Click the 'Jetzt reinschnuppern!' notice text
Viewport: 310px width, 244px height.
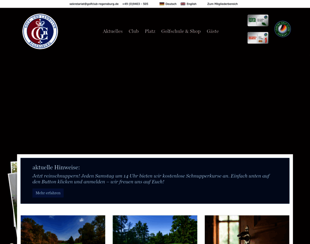coord(151,179)
